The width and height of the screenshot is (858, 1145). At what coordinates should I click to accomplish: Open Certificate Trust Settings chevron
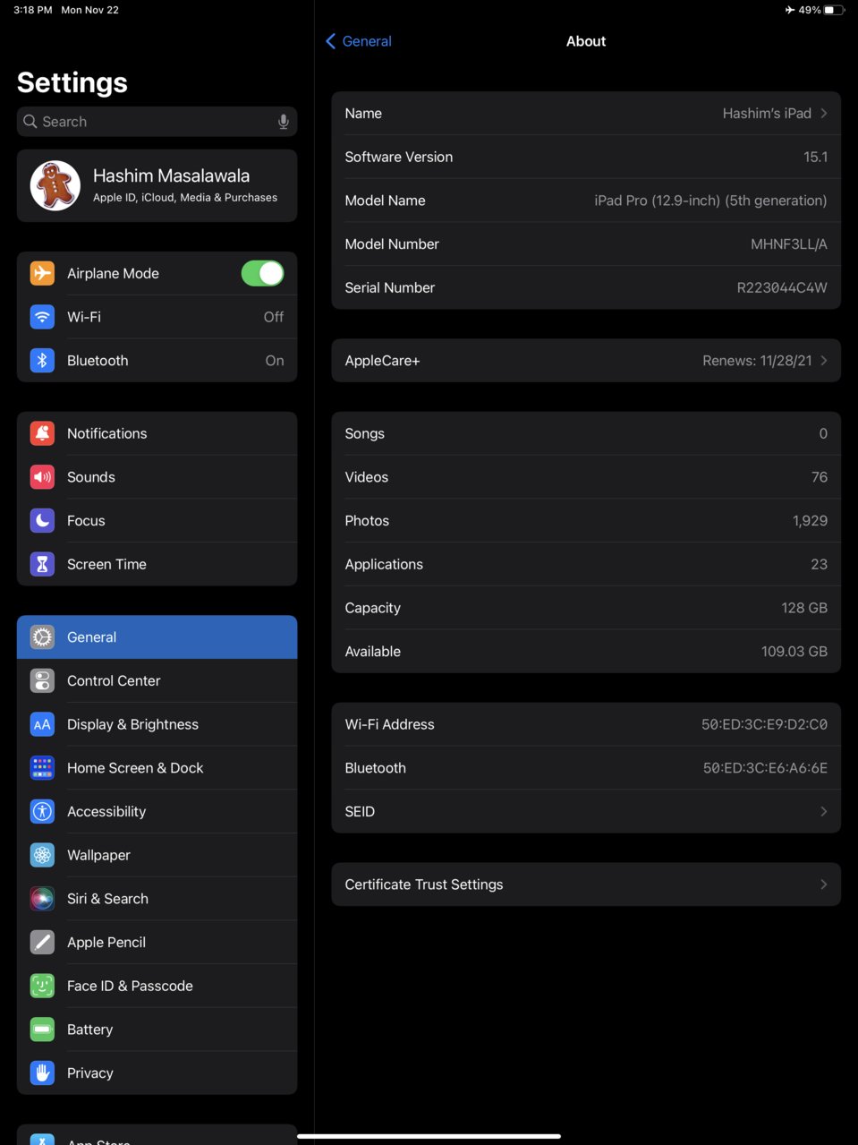pos(824,884)
